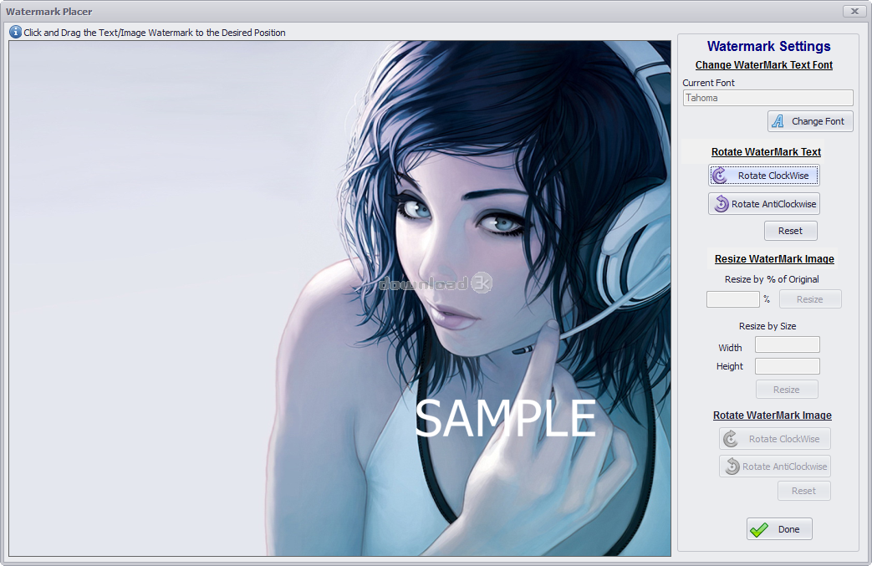The image size is (872, 566).
Task: Click the Rotate WaterMark Image heading
Action: coord(772,416)
